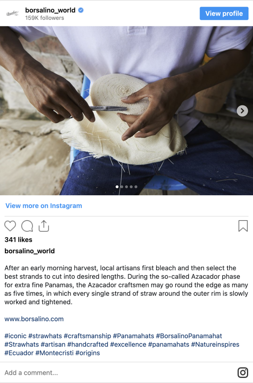Select the first carousel dot indicator
The width and height of the screenshot is (253, 383).
[x=117, y=187]
